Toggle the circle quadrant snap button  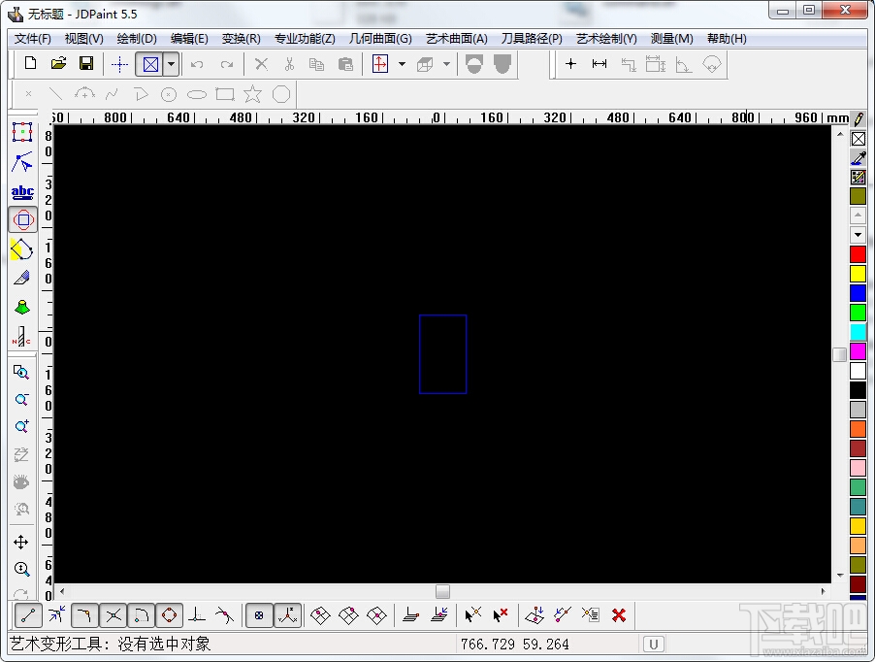pos(169,615)
